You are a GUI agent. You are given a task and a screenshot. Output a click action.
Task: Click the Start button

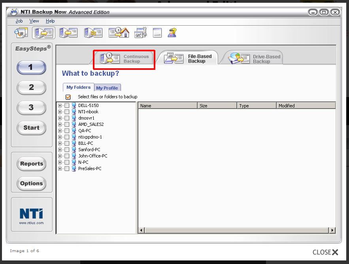point(31,128)
